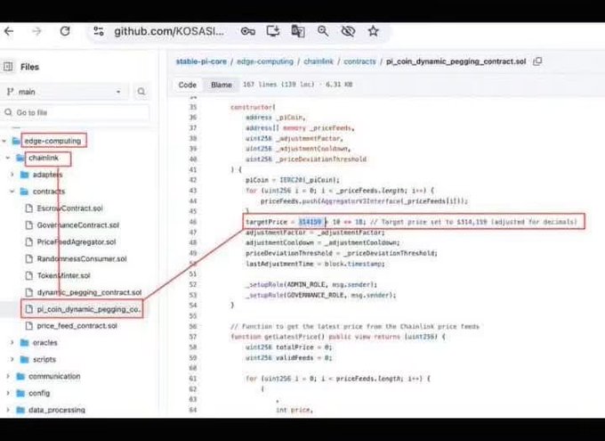Open TokenMinter.sol file
This screenshot has width=605, height=441.
pyautogui.click(x=64, y=275)
